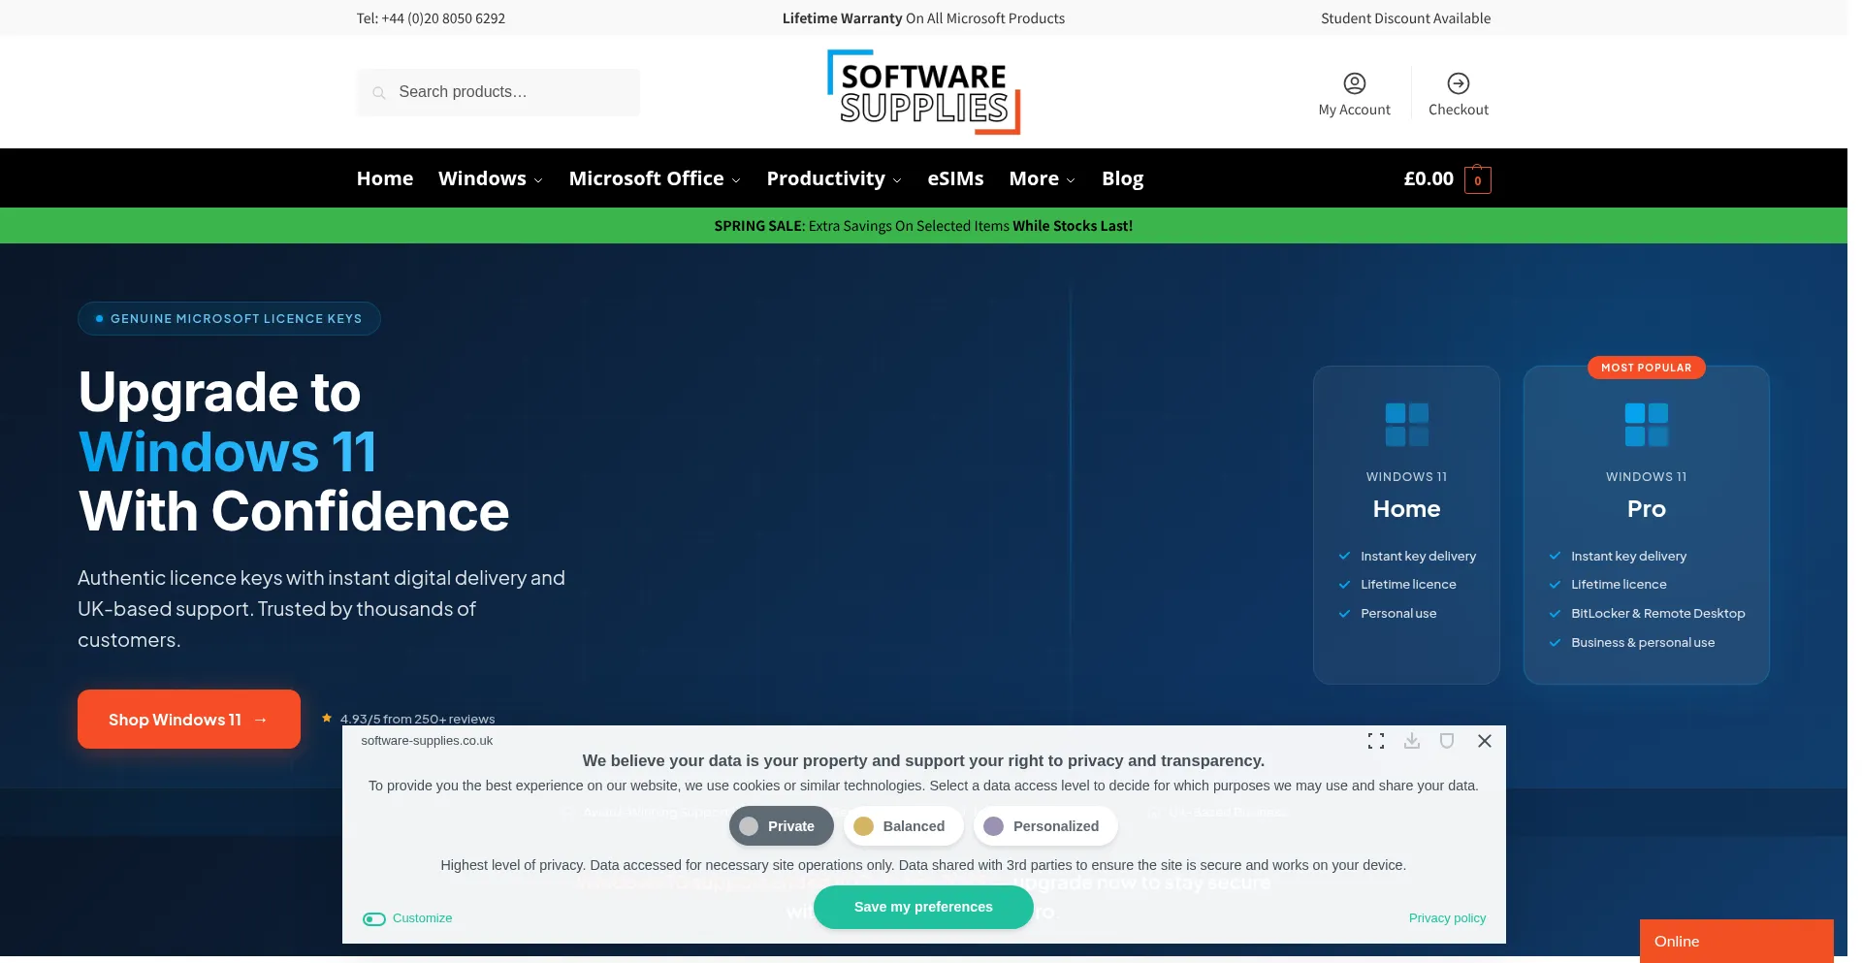Go to the Home nav item
The image size is (1862, 963).
[x=385, y=178]
